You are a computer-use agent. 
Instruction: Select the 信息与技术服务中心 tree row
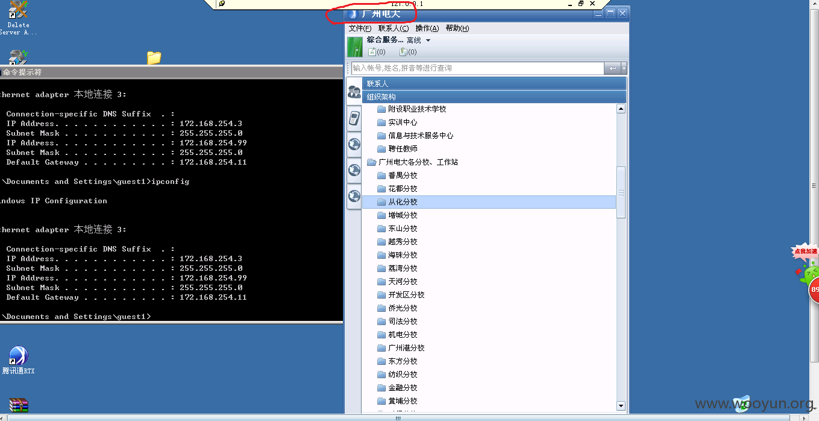(x=489, y=136)
